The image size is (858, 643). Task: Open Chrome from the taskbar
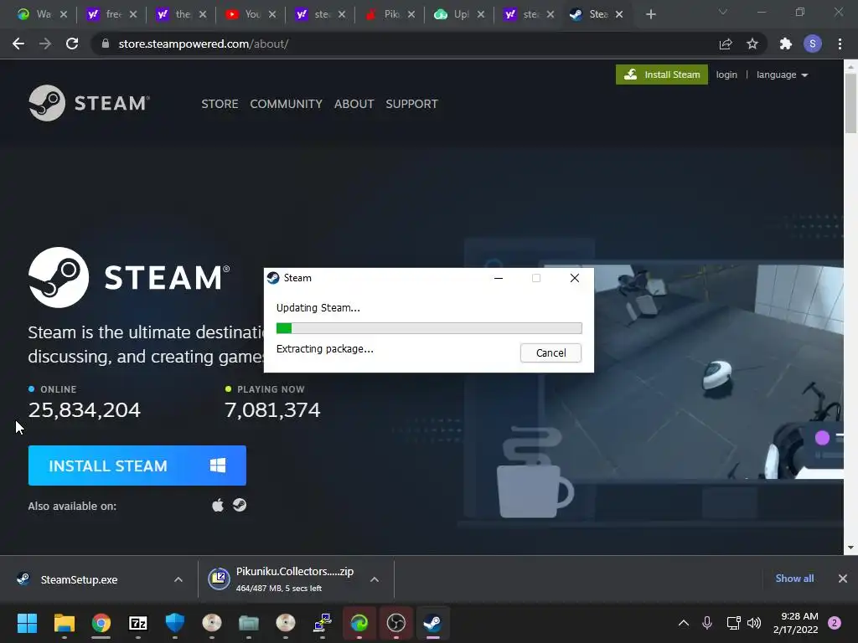101,622
